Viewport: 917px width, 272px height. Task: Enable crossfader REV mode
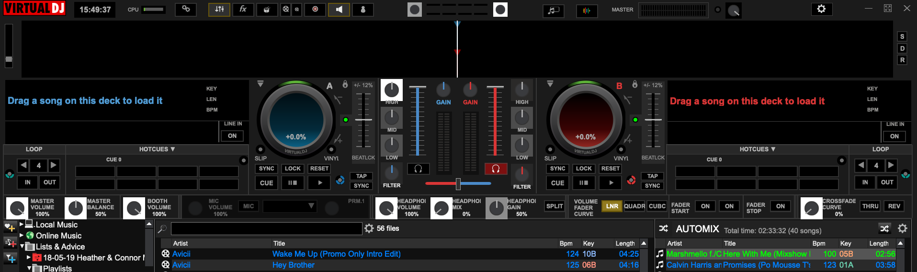[894, 206]
